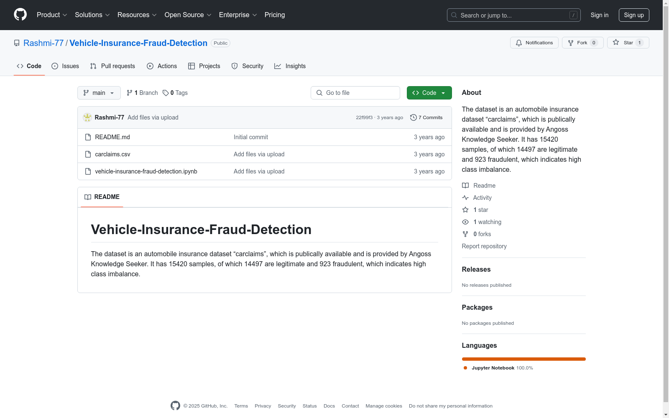Click the bell icon in the Notifications button
The image size is (669, 418).
pyautogui.click(x=519, y=43)
